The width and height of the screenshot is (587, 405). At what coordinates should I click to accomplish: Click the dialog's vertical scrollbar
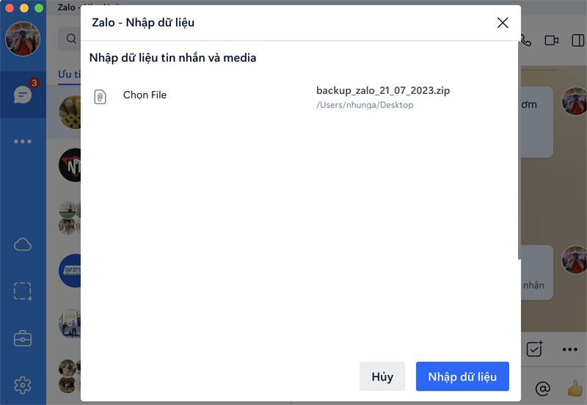pos(519,150)
